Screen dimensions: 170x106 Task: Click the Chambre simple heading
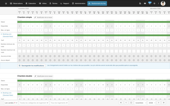pyautogui.click(x=25, y=17)
